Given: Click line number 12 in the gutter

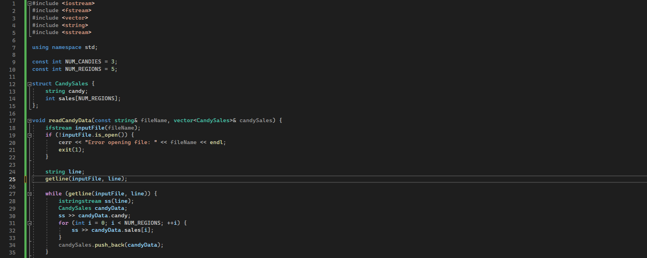Looking at the screenshot, I should (x=12, y=84).
